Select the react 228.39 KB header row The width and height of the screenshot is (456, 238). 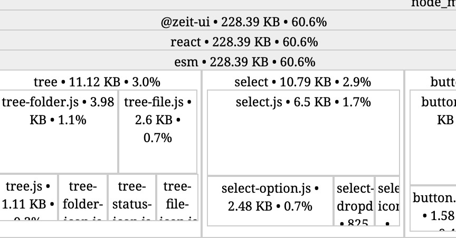(243, 42)
